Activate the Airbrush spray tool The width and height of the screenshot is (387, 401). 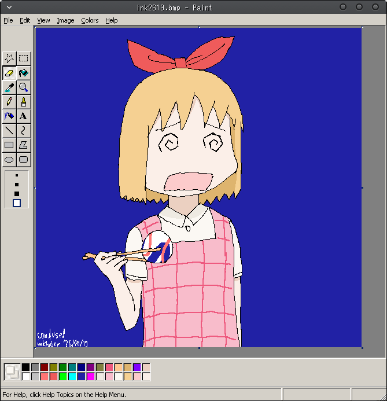click(9, 116)
